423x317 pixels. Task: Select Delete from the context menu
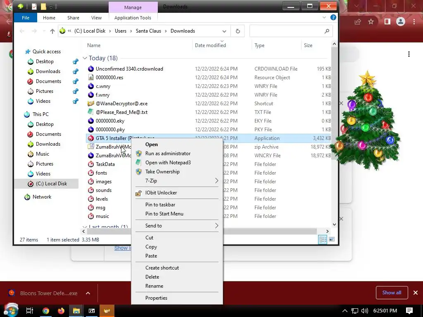pyautogui.click(x=177, y=277)
